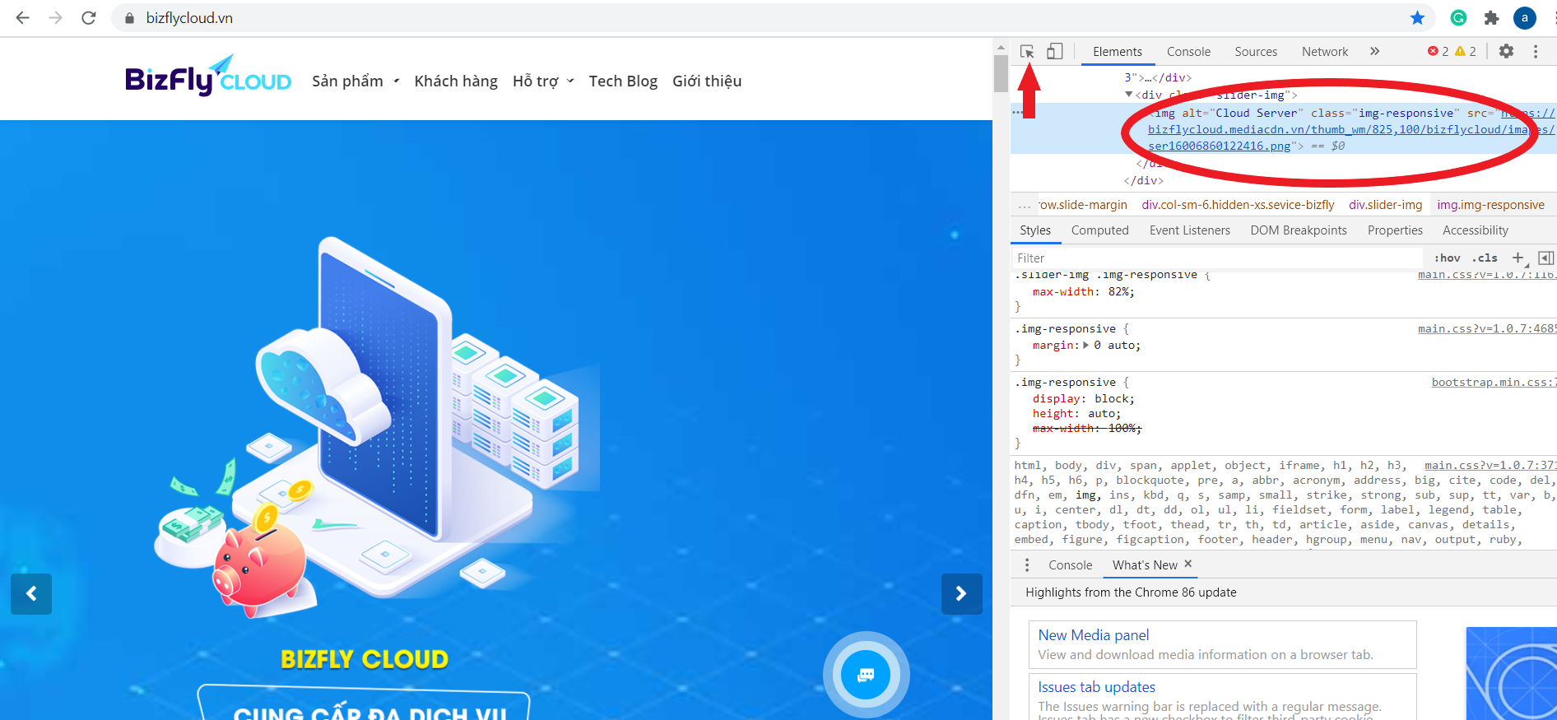The image size is (1557, 720).
Task: Reload the page with refresh icon
Action: [x=89, y=17]
